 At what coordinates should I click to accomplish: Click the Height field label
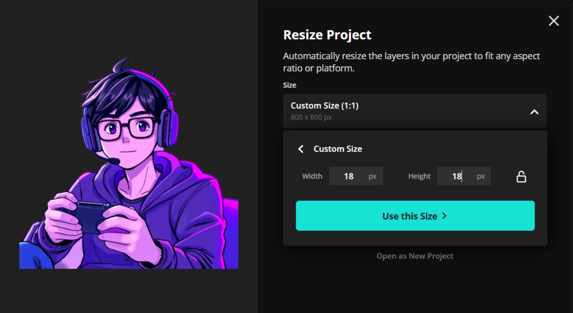click(x=419, y=176)
